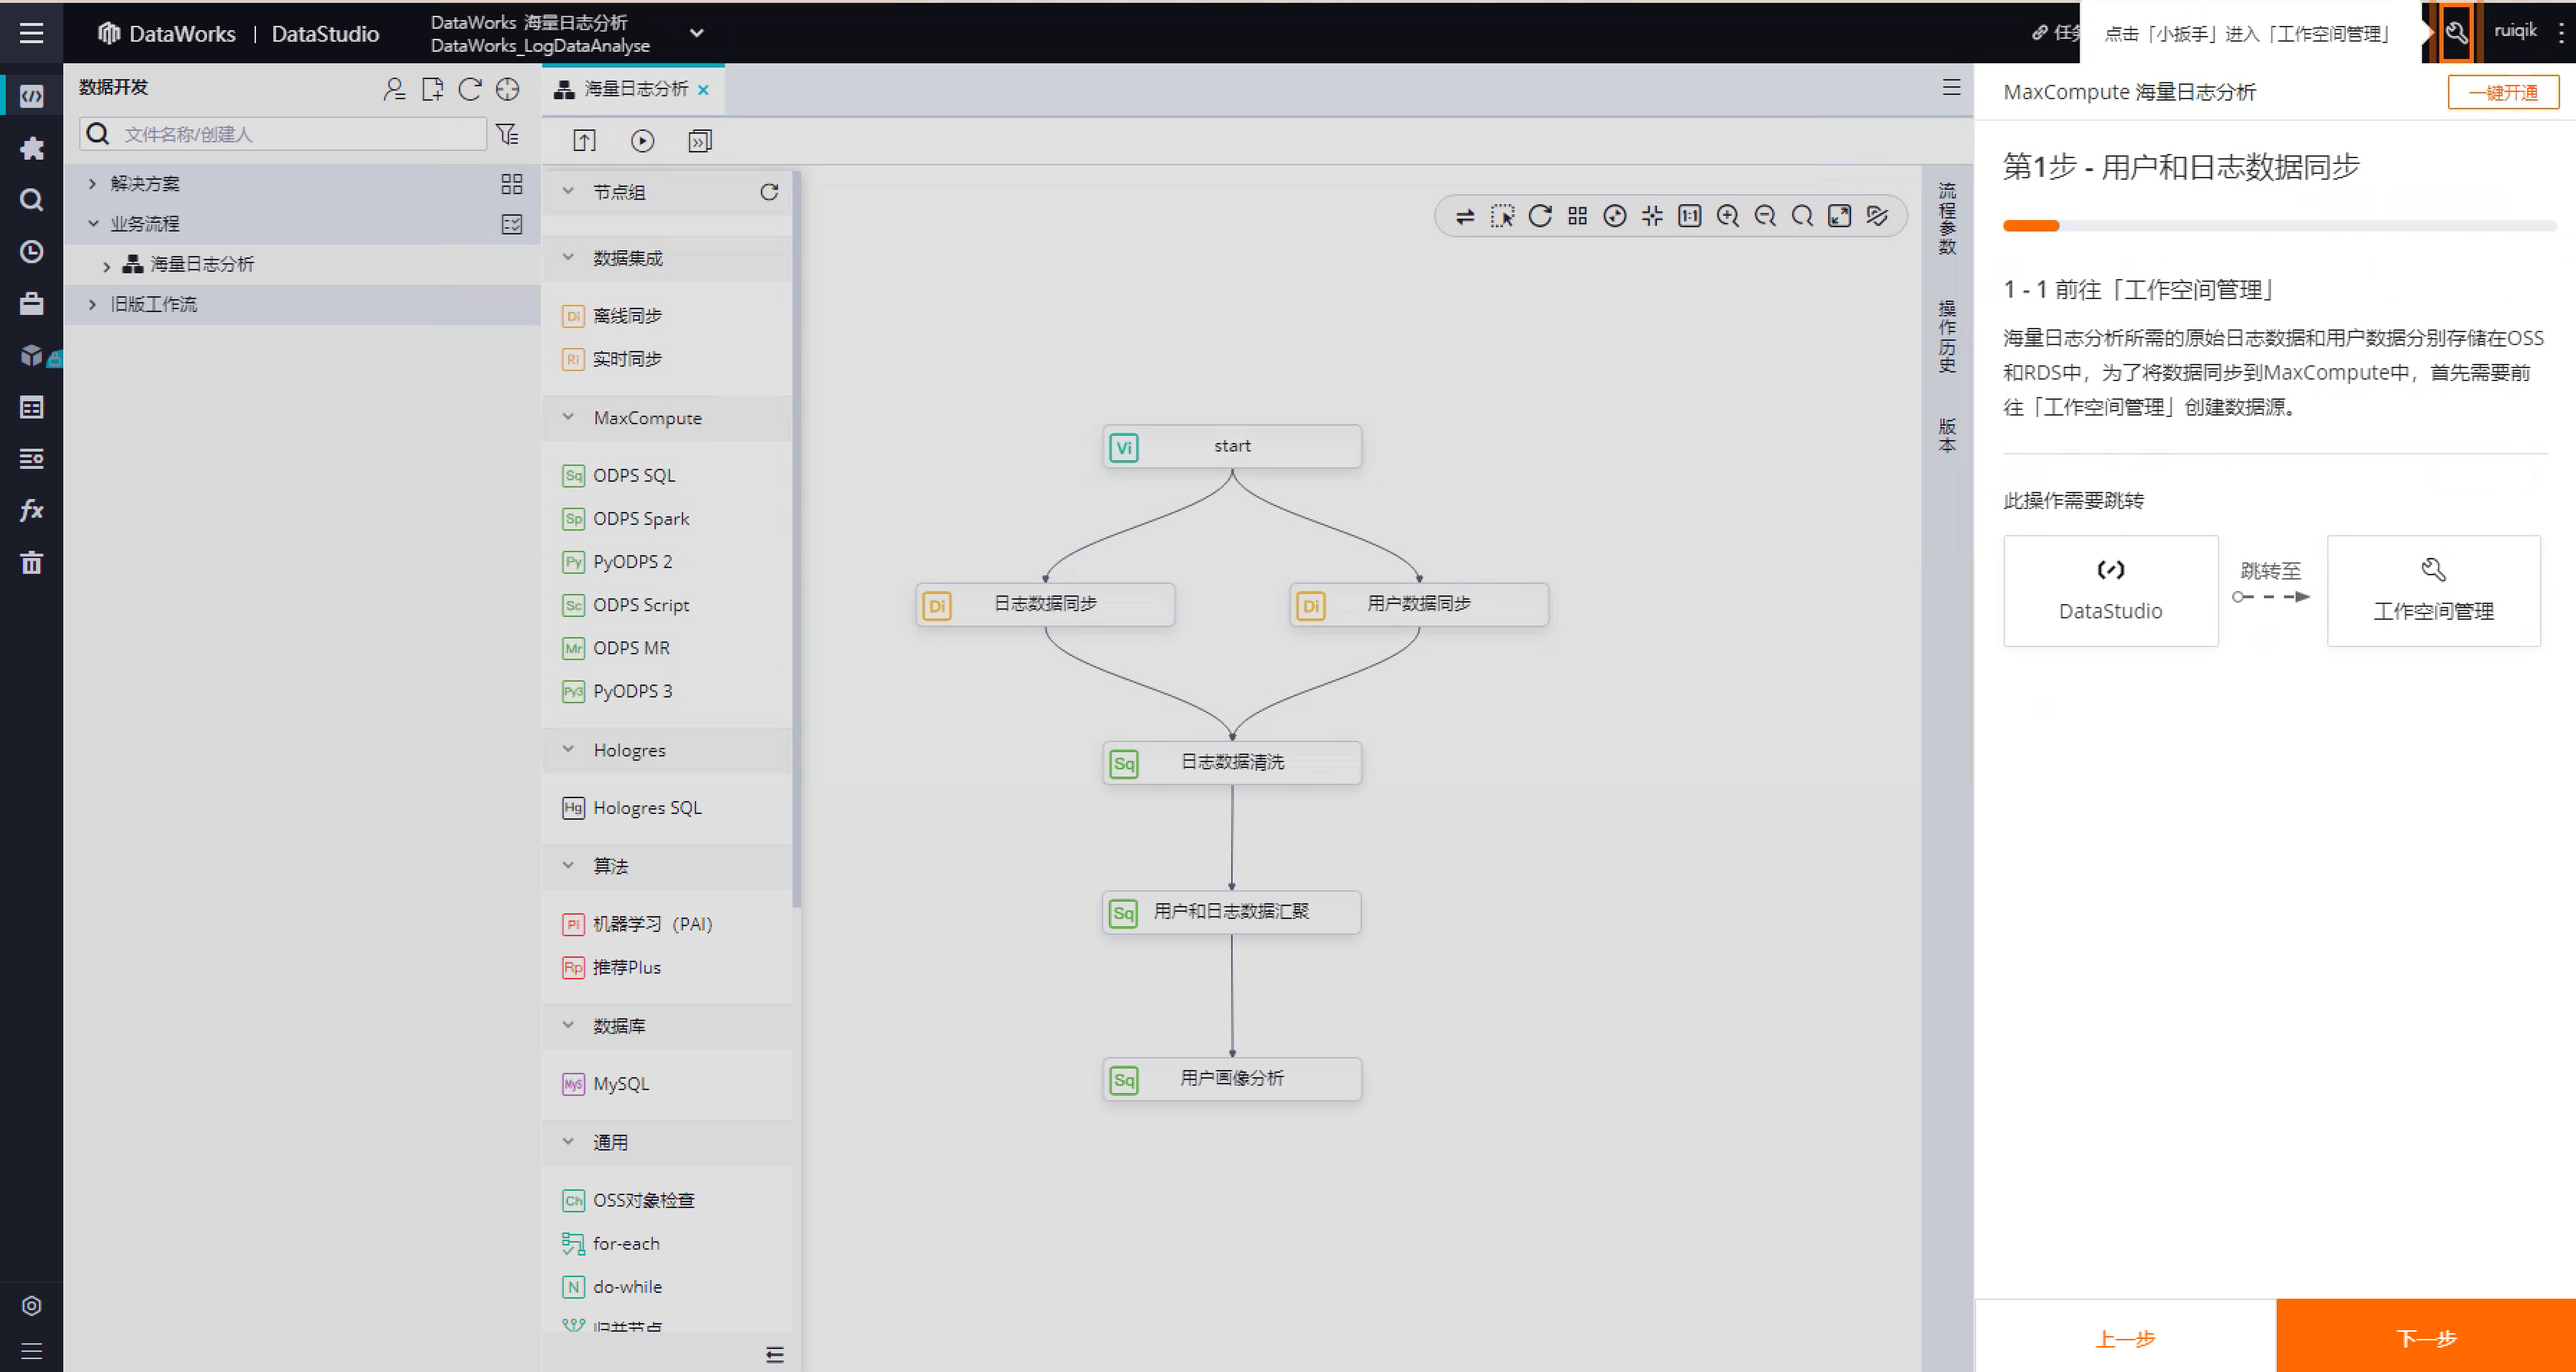Select the 离线同步 node type
Image resolution: width=2576 pixels, height=1372 pixels.
click(612, 316)
